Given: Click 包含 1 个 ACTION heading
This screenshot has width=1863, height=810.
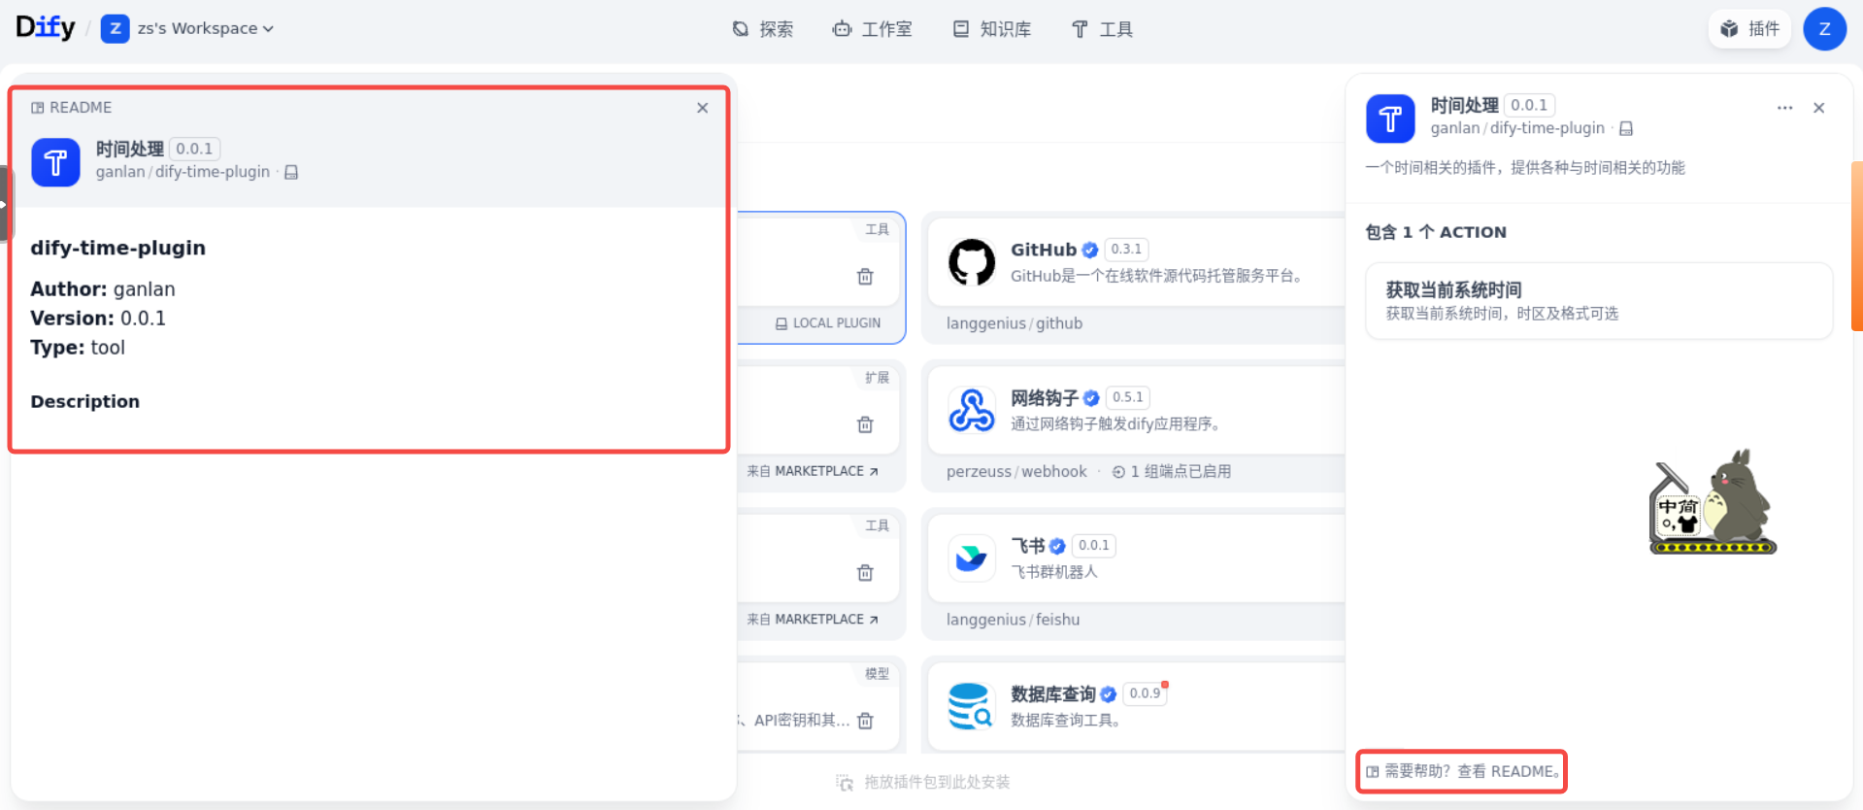Looking at the screenshot, I should [x=1436, y=232].
